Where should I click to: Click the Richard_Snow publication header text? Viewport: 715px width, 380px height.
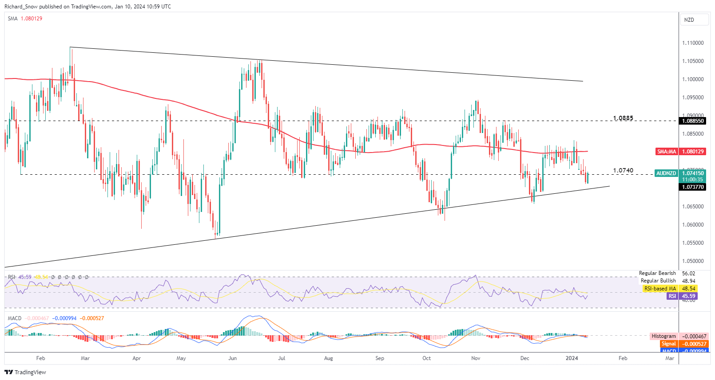point(87,7)
